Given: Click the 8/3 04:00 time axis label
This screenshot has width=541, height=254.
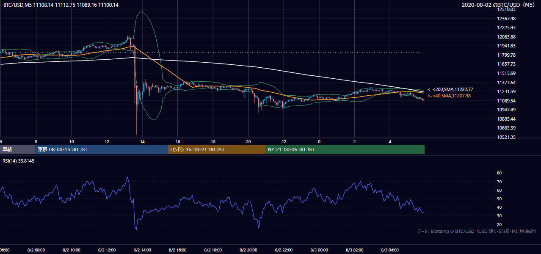Looking at the screenshot, I should [390, 250].
